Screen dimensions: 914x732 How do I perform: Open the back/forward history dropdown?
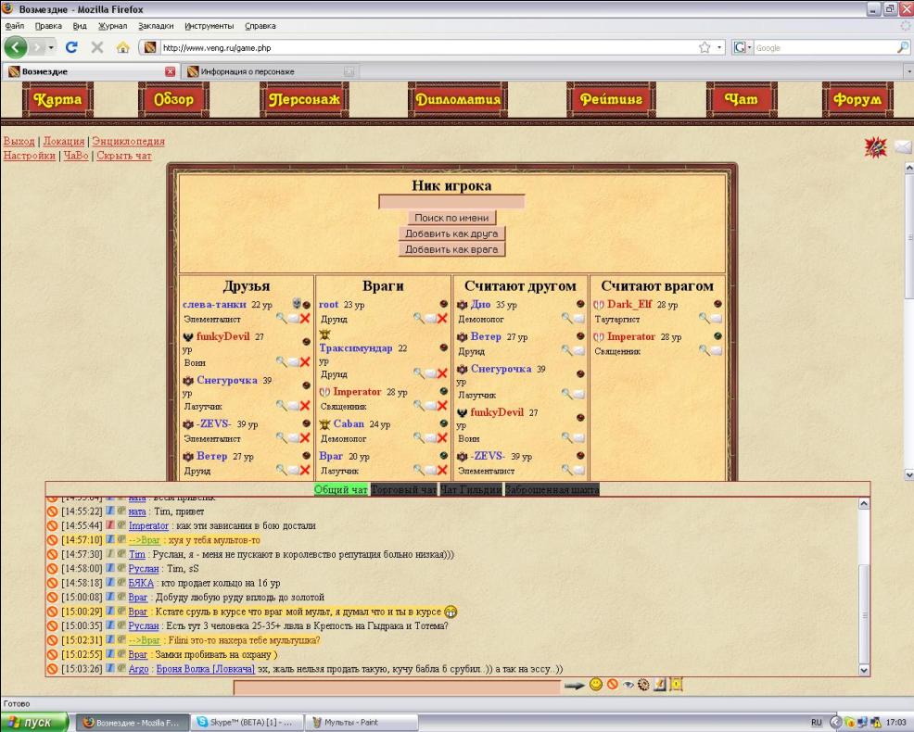(x=51, y=47)
